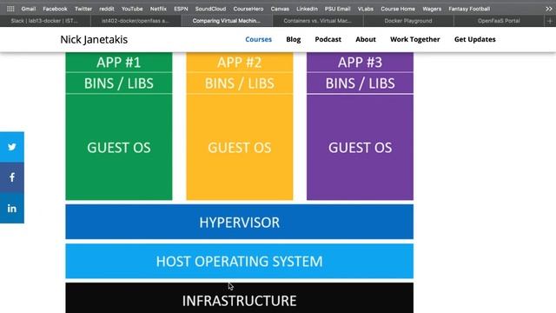This screenshot has width=556, height=313.
Task: Share page via Facebook icon
Action: [x=12, y=177]
